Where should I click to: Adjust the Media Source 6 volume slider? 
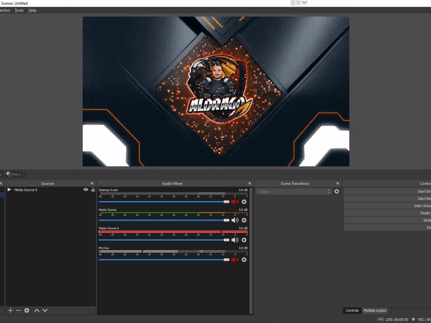(x=164, y=240)
